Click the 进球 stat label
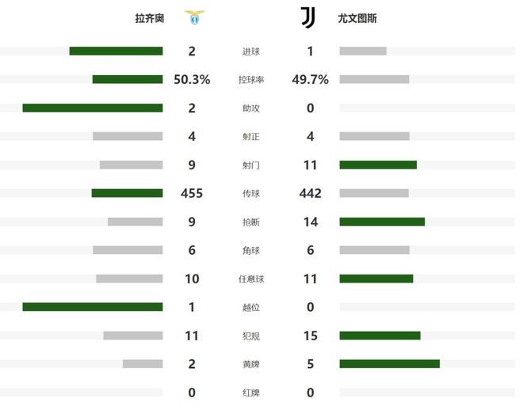The height and width of the screenshot is (406, 523). click(x=251, y=51)
